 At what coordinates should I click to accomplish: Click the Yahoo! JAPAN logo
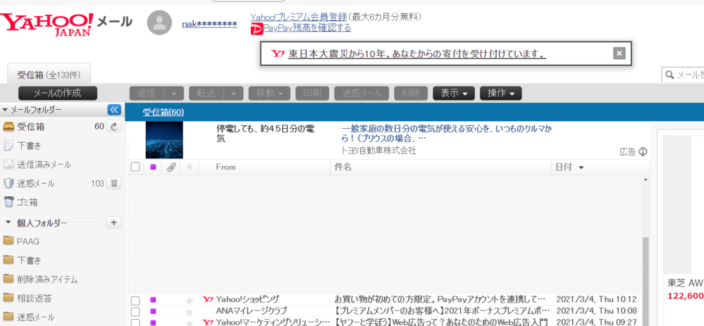coord(47,24)
